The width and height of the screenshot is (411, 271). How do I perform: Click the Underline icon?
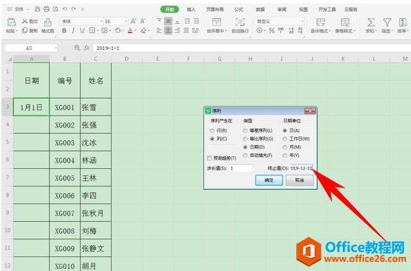click(x=82, y=31)
